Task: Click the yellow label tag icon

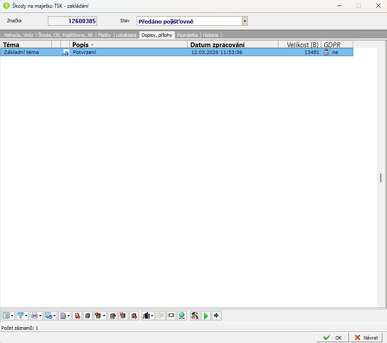Action: [x=171, y=316]
